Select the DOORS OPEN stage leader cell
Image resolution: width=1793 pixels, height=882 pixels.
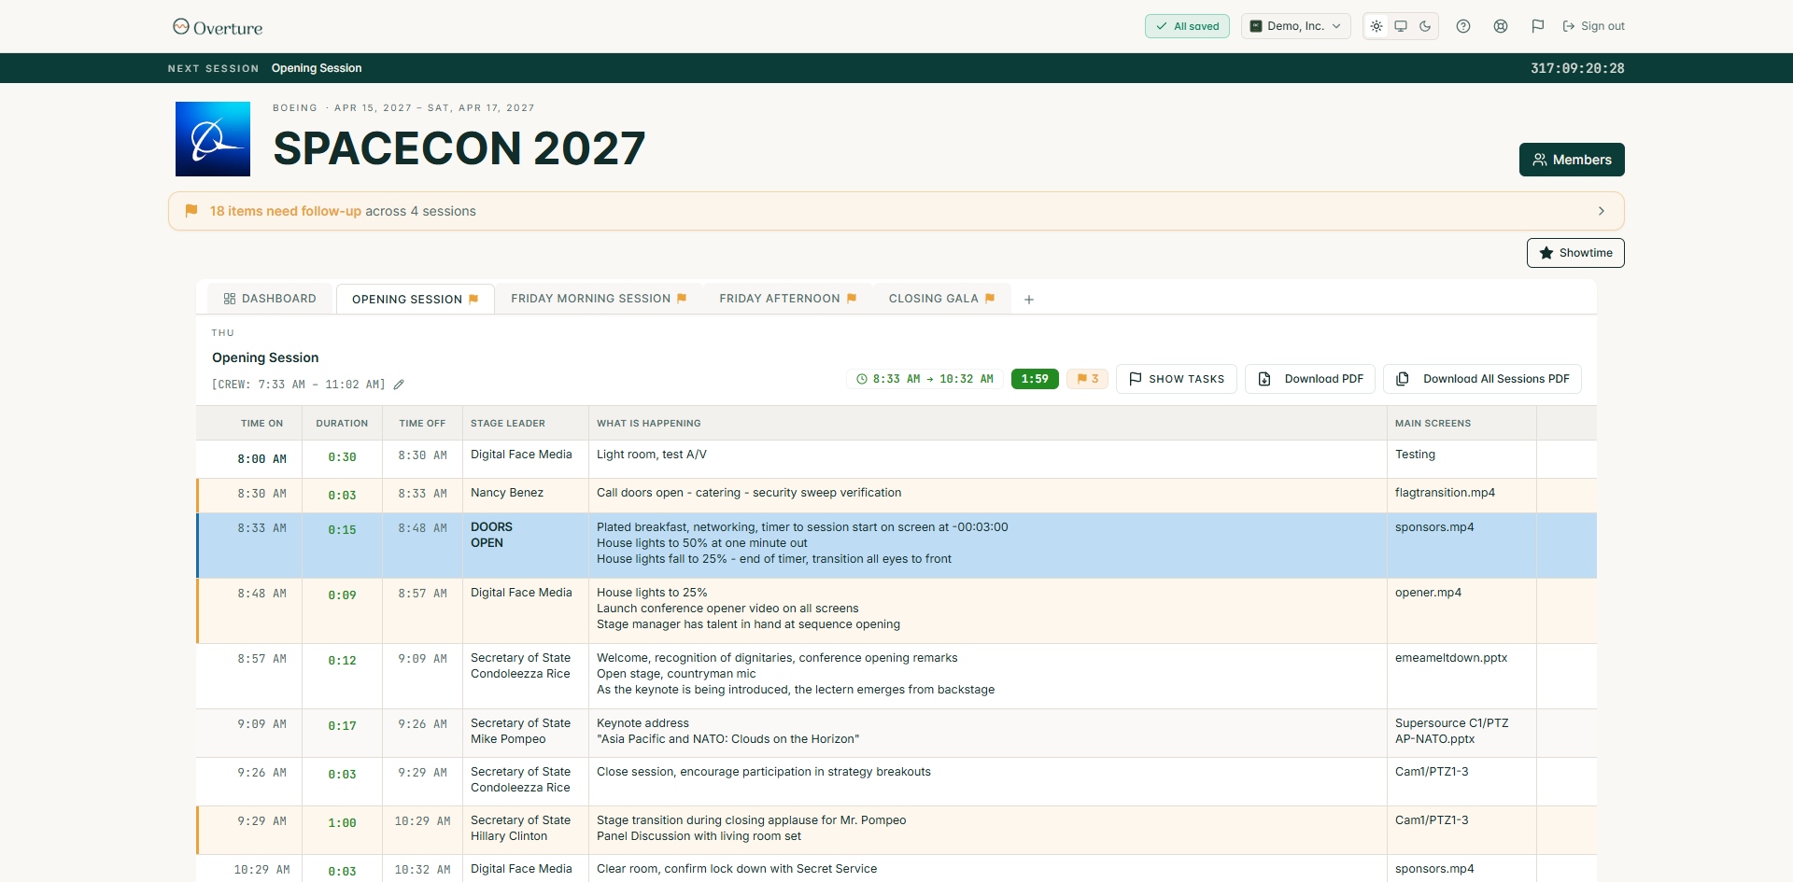point(525,546)
